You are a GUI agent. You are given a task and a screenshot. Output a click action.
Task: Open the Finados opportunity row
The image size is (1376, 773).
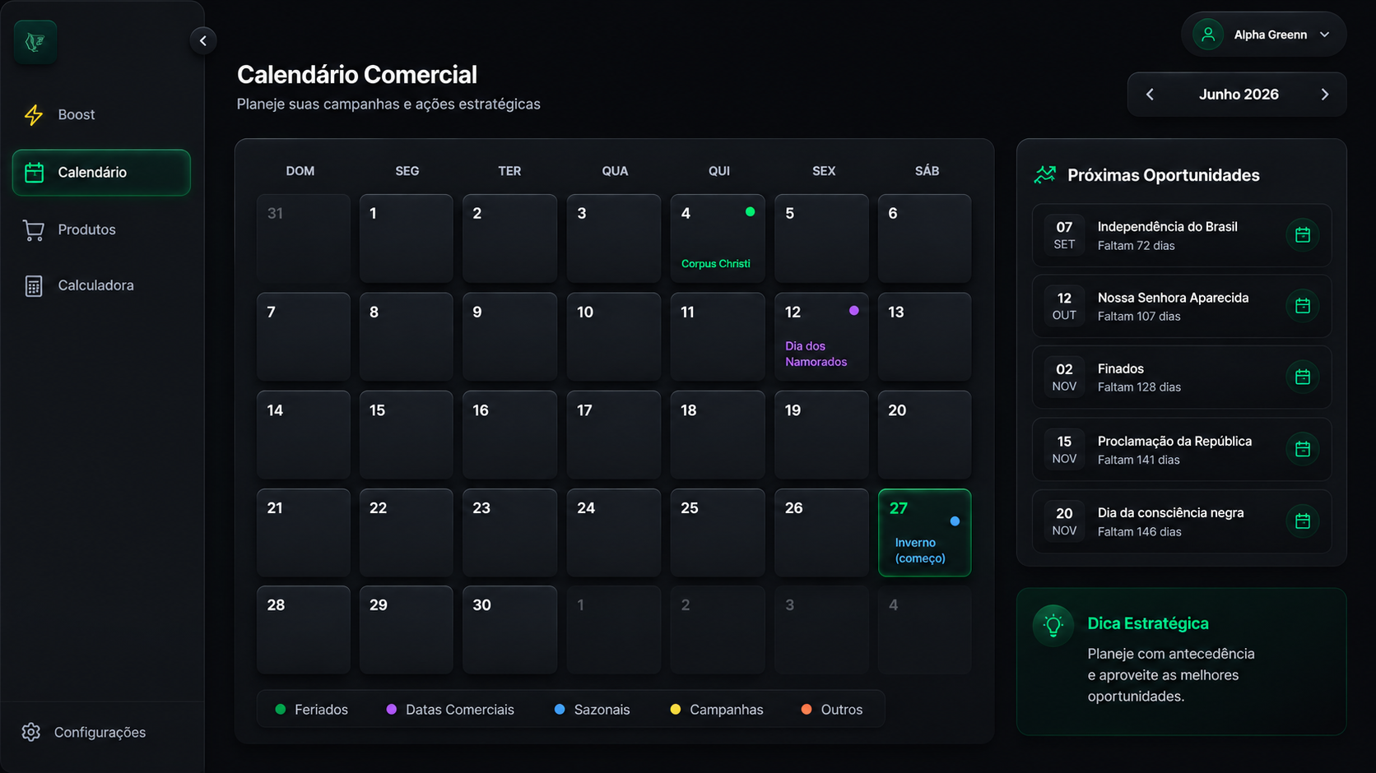coord(1182,377)
